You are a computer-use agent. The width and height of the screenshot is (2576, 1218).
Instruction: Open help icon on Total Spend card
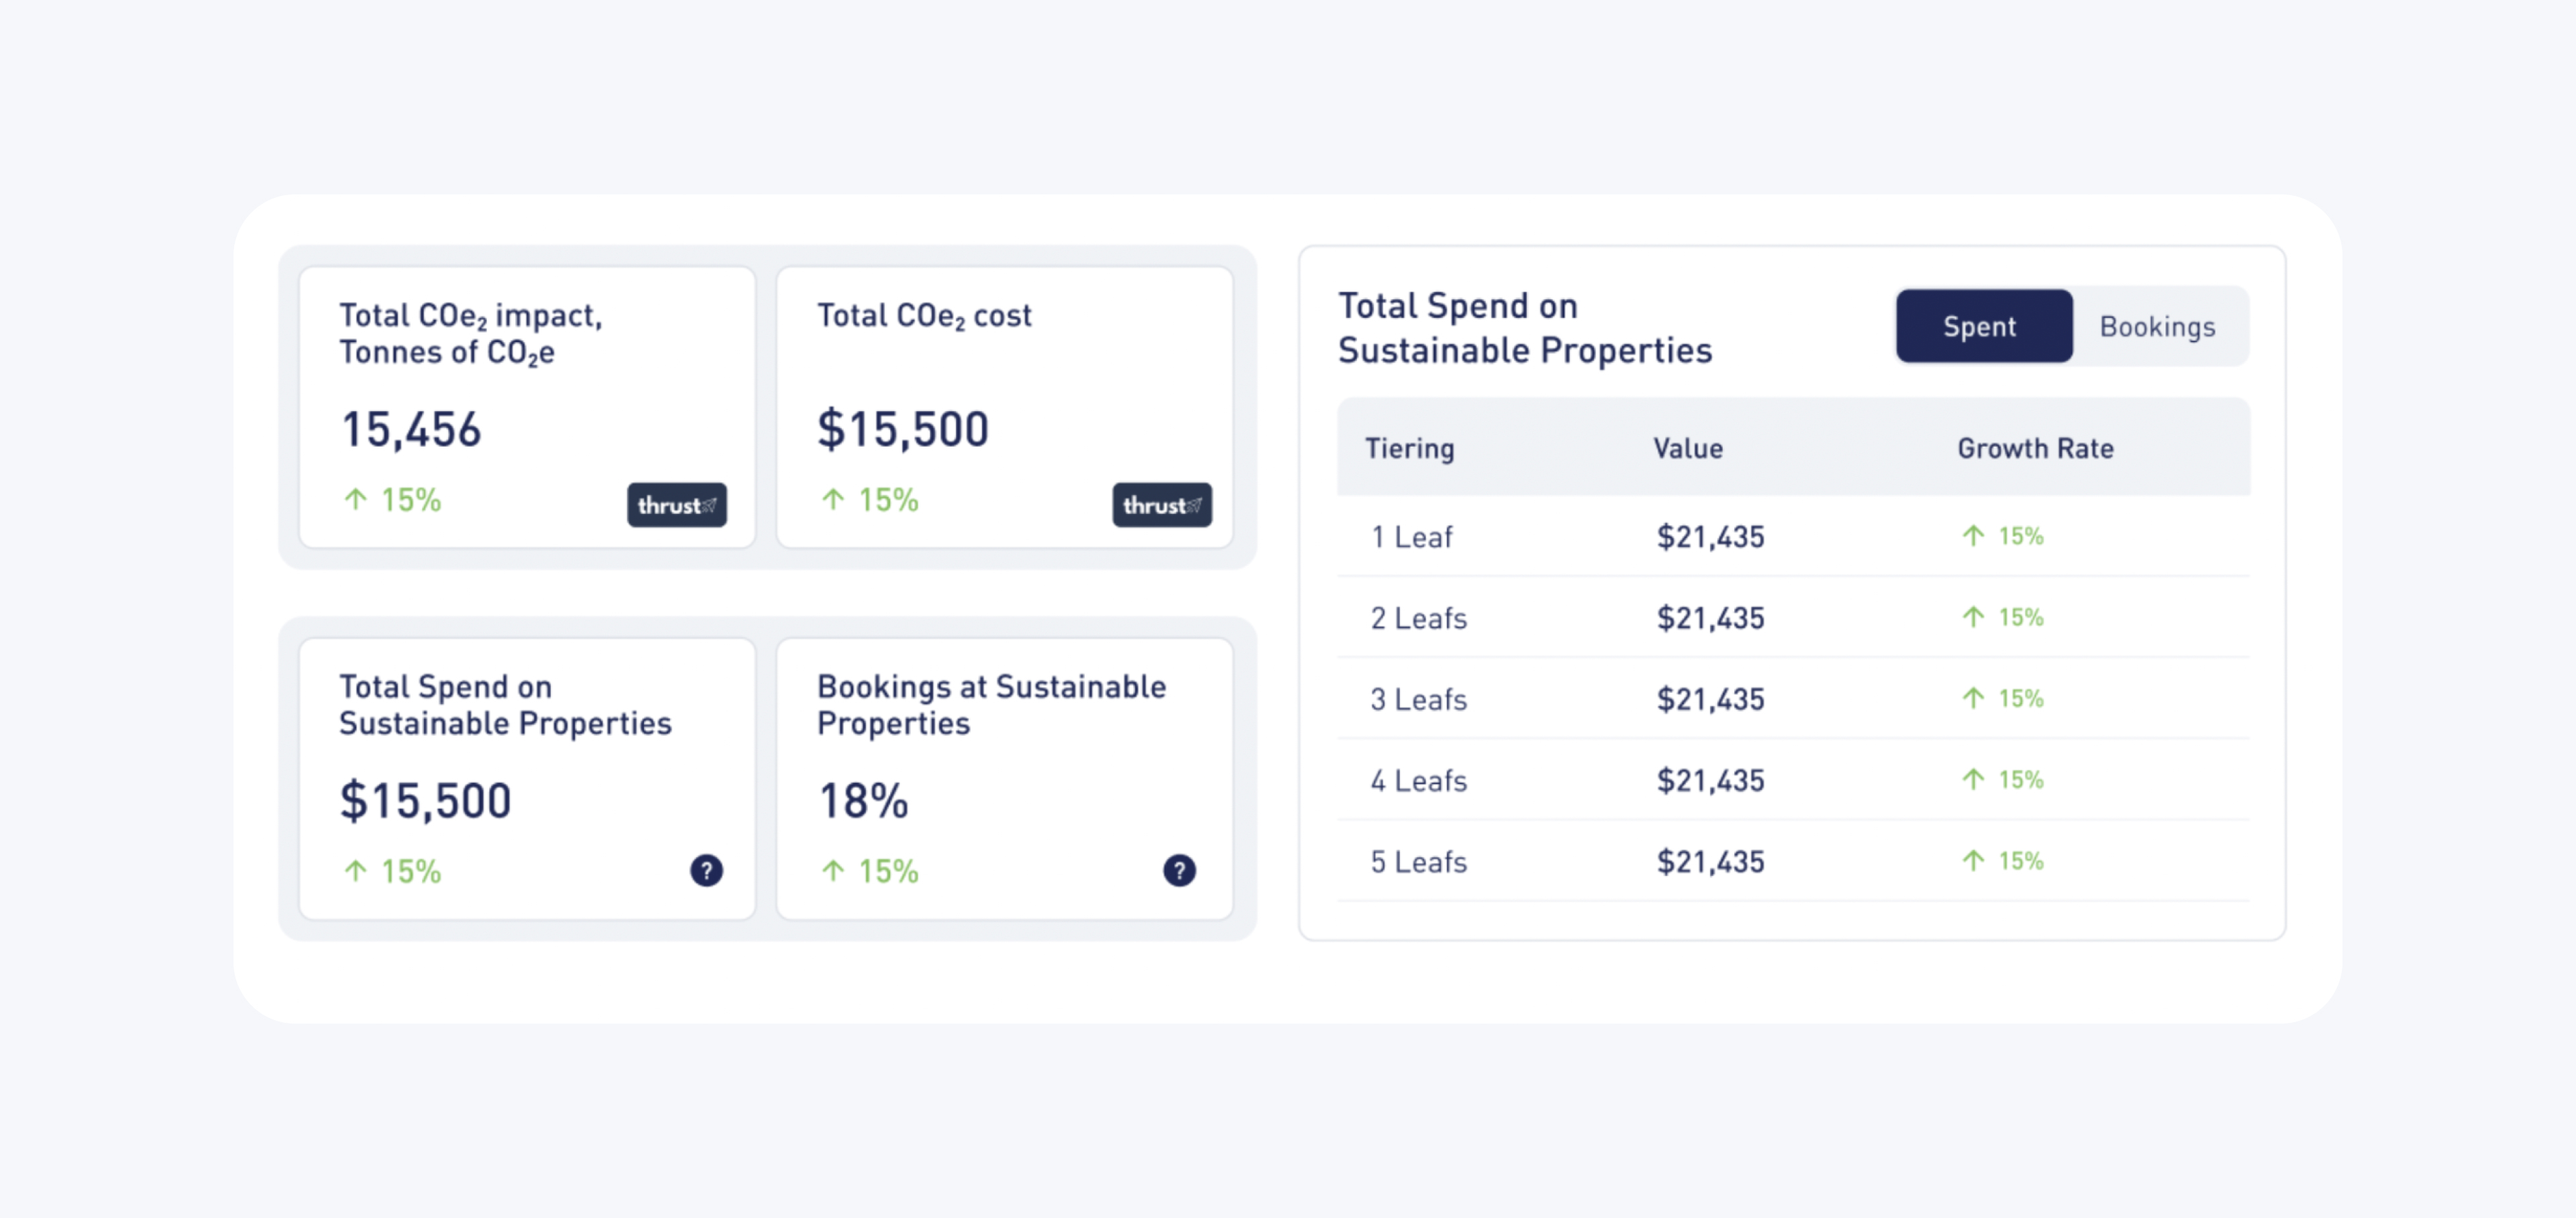706,870
